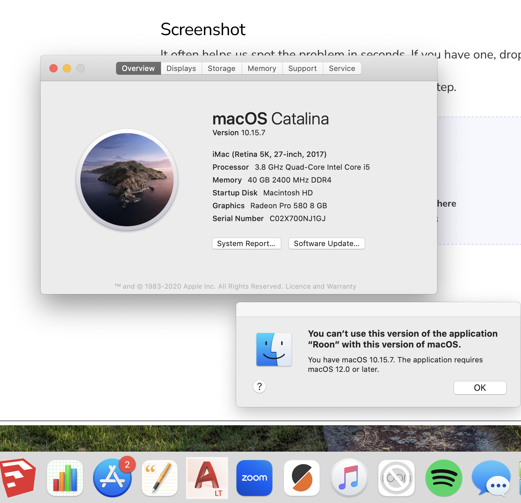Select "iMac (Retina 5K, 27-inch, 2017)" model line
The width and height of the screenshot is (521, 503).
(x=269, y=154)
